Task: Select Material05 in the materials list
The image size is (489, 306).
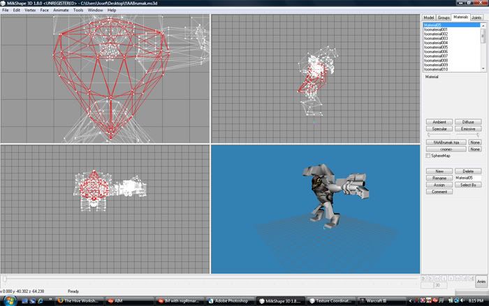Action: coord(452,25)
